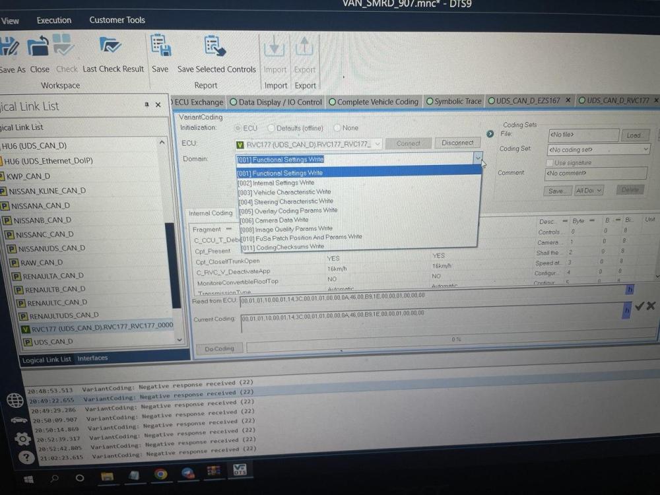Enable the Use signature checkbox

tap(549, 162)
